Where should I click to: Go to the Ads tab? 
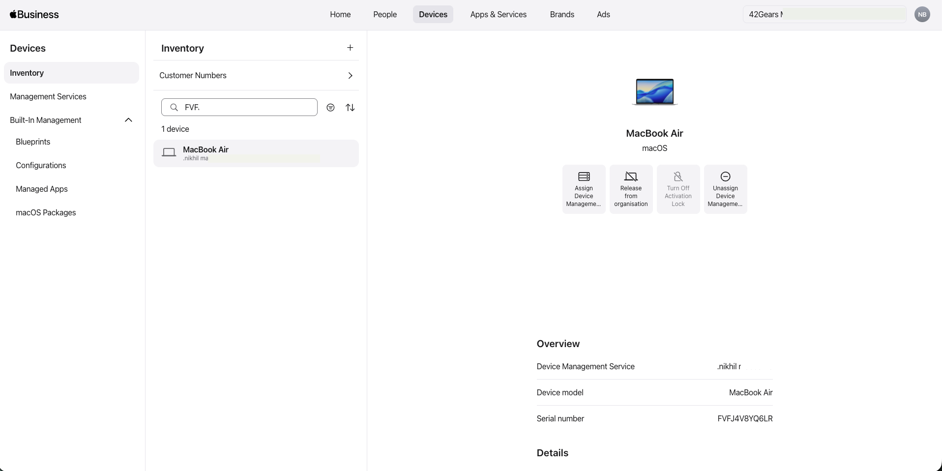pos(603,14)
